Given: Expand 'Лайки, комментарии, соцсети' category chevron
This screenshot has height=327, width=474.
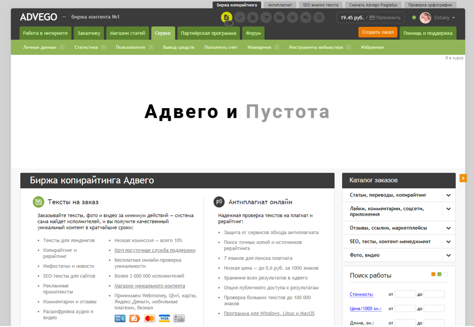Looking at the screenshot, I should click(x=449, y=209).
